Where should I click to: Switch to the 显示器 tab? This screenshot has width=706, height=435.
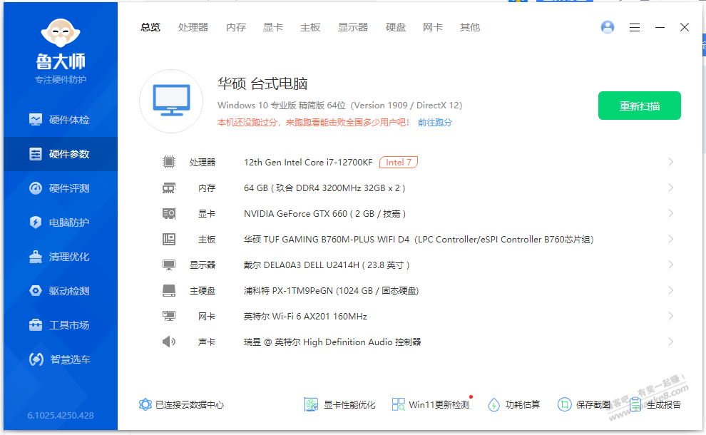pos(353,28)
